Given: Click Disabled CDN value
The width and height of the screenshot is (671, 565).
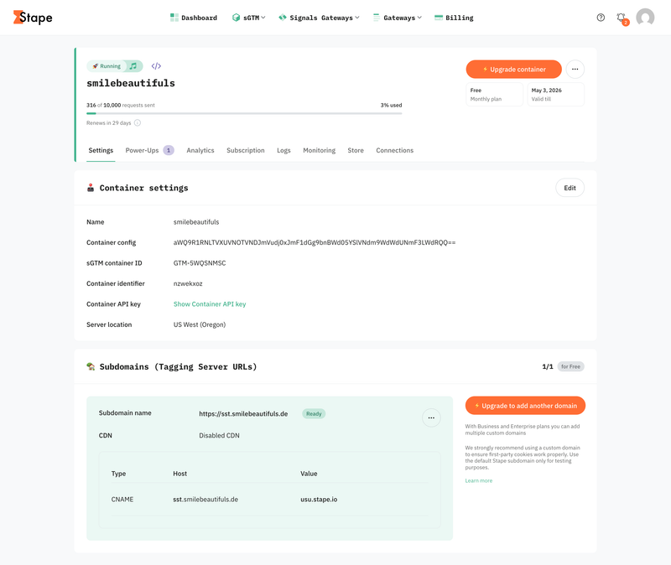Looking at the screenshot, I should click(x=219, y=435).
